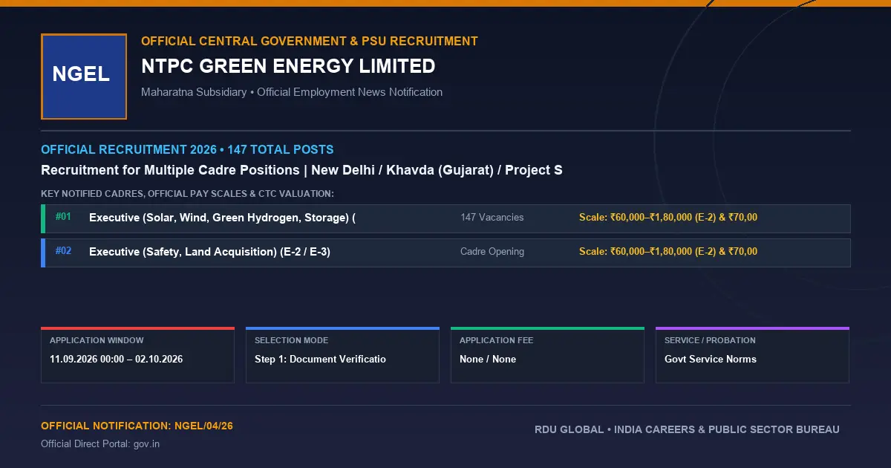Click the 'SELECTION MODE' card label
Screen dimensions: 891x468
[291, 340]
